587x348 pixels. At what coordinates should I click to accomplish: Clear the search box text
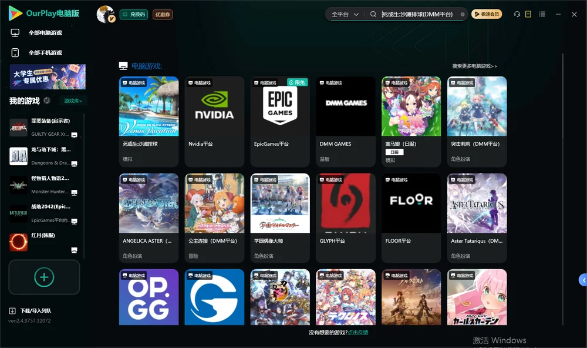coord(463,15)
